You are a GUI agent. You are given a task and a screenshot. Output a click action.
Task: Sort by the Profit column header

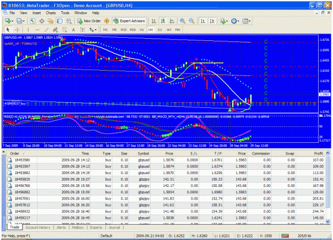[318, 153]
